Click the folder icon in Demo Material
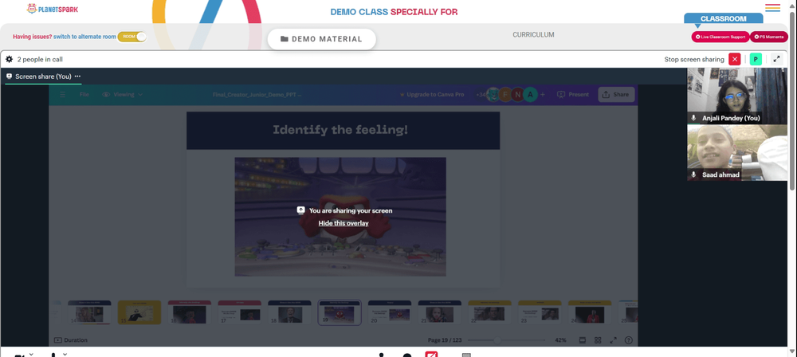This screenshot has height=357, width=797. point(285,39)
